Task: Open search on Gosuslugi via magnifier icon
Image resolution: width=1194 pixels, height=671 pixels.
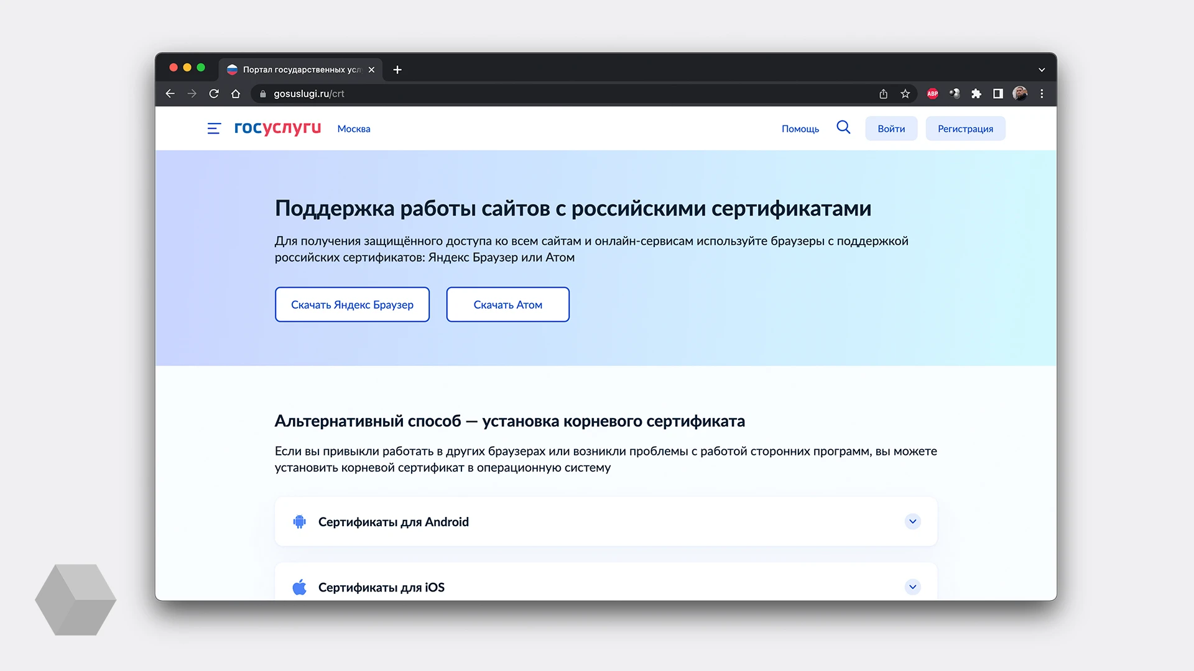Action: pyautogui.click(x=843, y=127)
